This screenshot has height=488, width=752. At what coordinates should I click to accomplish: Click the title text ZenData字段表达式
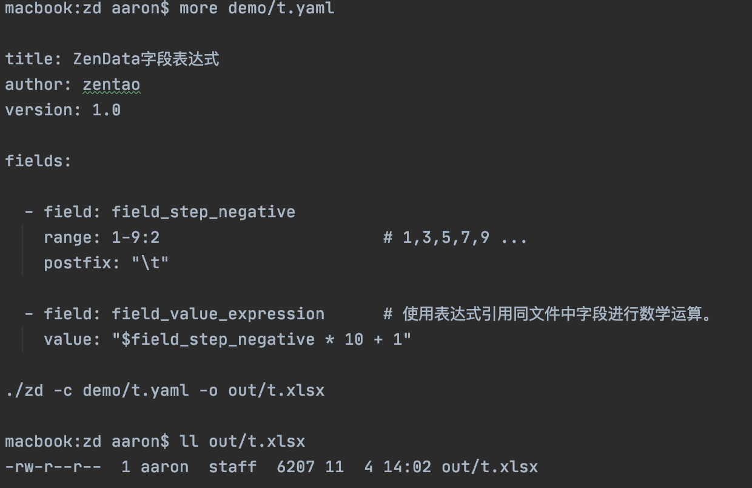pyautogui.click(x=146, y=59)
